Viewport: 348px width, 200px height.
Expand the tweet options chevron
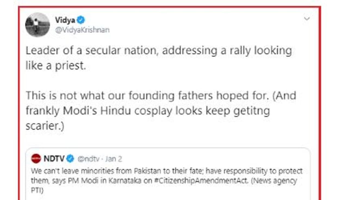307,19
